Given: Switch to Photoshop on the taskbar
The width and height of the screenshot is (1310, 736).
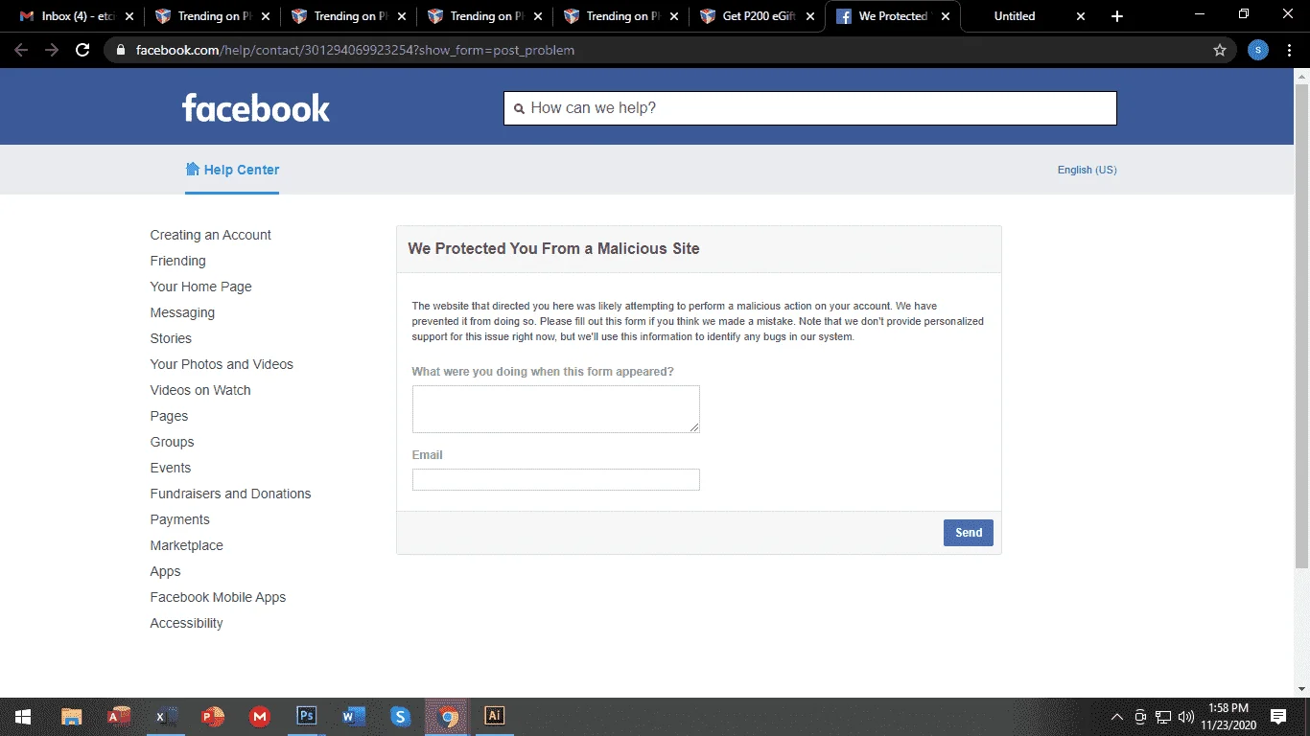Looking at the screenshot, I should [x=307, y=716].
